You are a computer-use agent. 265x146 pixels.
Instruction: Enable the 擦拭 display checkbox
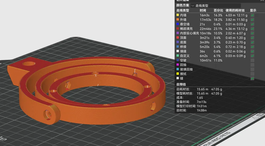point(252,74)
